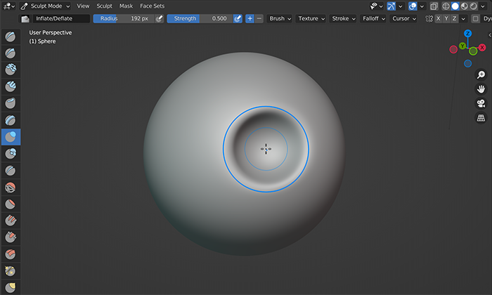The width and height of the screenshot is (492, 295).
Task: Expand the Stroke settings dropdown
Action: tap(344, 19)
